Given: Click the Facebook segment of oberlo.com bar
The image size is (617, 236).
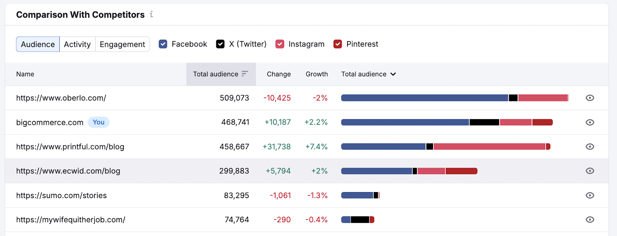Looking at the screenshot, I should (424, 98).
